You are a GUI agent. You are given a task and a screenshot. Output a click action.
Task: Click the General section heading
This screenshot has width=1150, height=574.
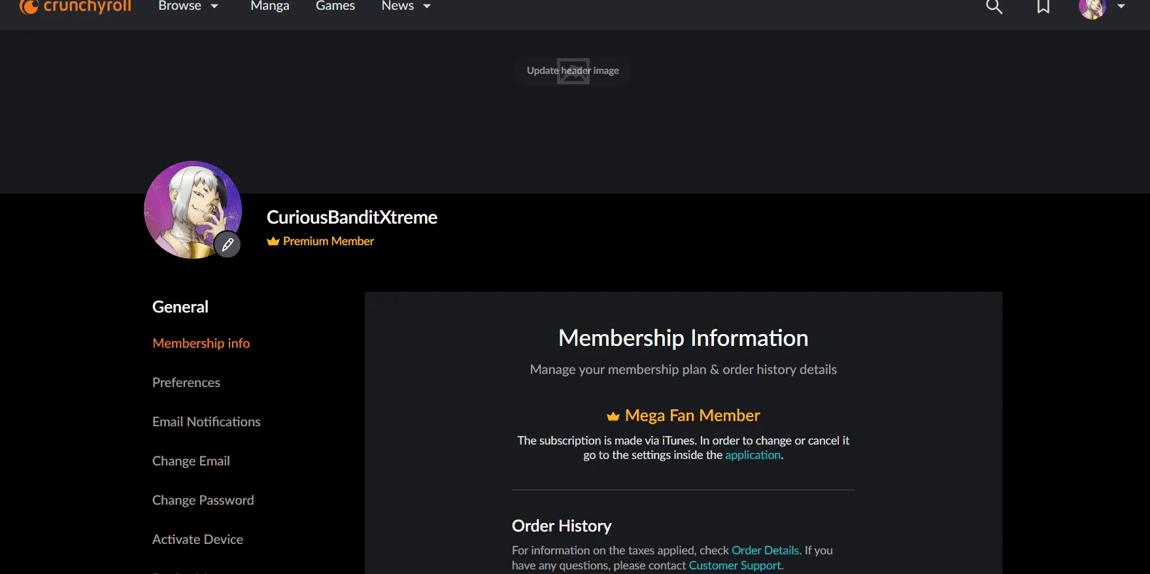tap(180, 307)
